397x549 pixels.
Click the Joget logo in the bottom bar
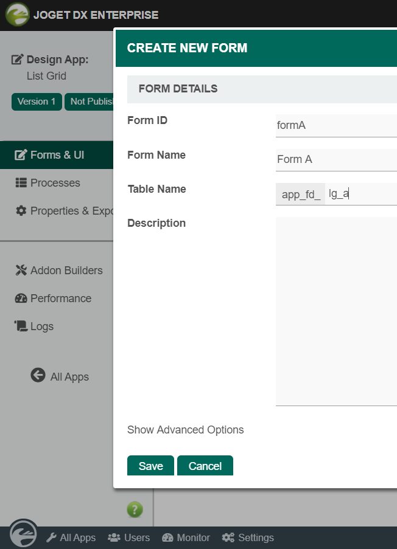coord(23,533)
